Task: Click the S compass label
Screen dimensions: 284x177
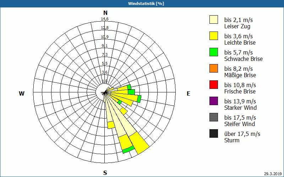Action: coord(105,173)
